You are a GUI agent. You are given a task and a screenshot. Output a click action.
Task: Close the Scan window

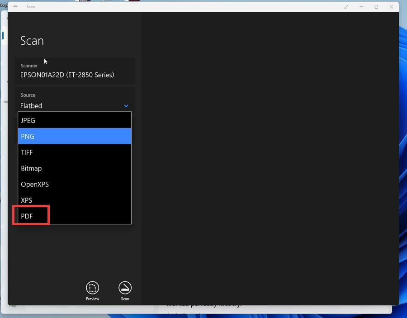pos(391,7)
